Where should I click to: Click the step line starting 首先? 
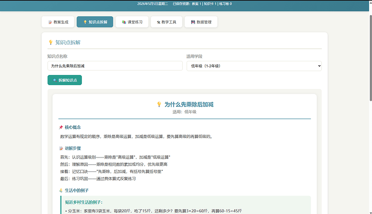point(115,157)
